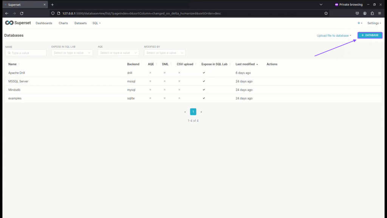Viewport: 387px width, 218px height.
Task: Open Upload file to database menu
Action: [334, 36]
